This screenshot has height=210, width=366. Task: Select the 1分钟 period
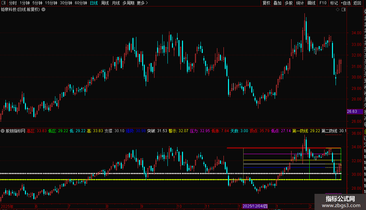pos(25,3)
